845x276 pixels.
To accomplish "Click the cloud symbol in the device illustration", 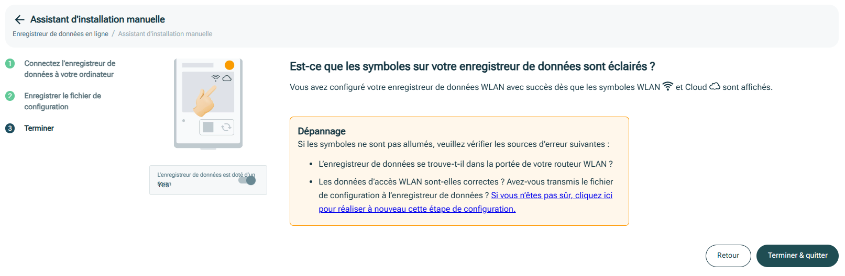I will [227, 78].
